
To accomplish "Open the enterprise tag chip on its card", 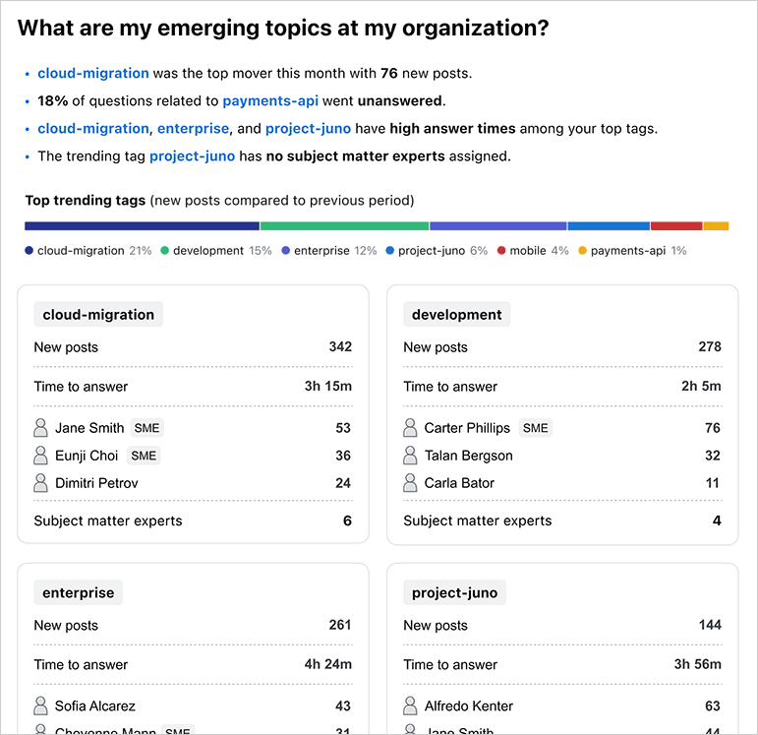I will click(79, 593).
